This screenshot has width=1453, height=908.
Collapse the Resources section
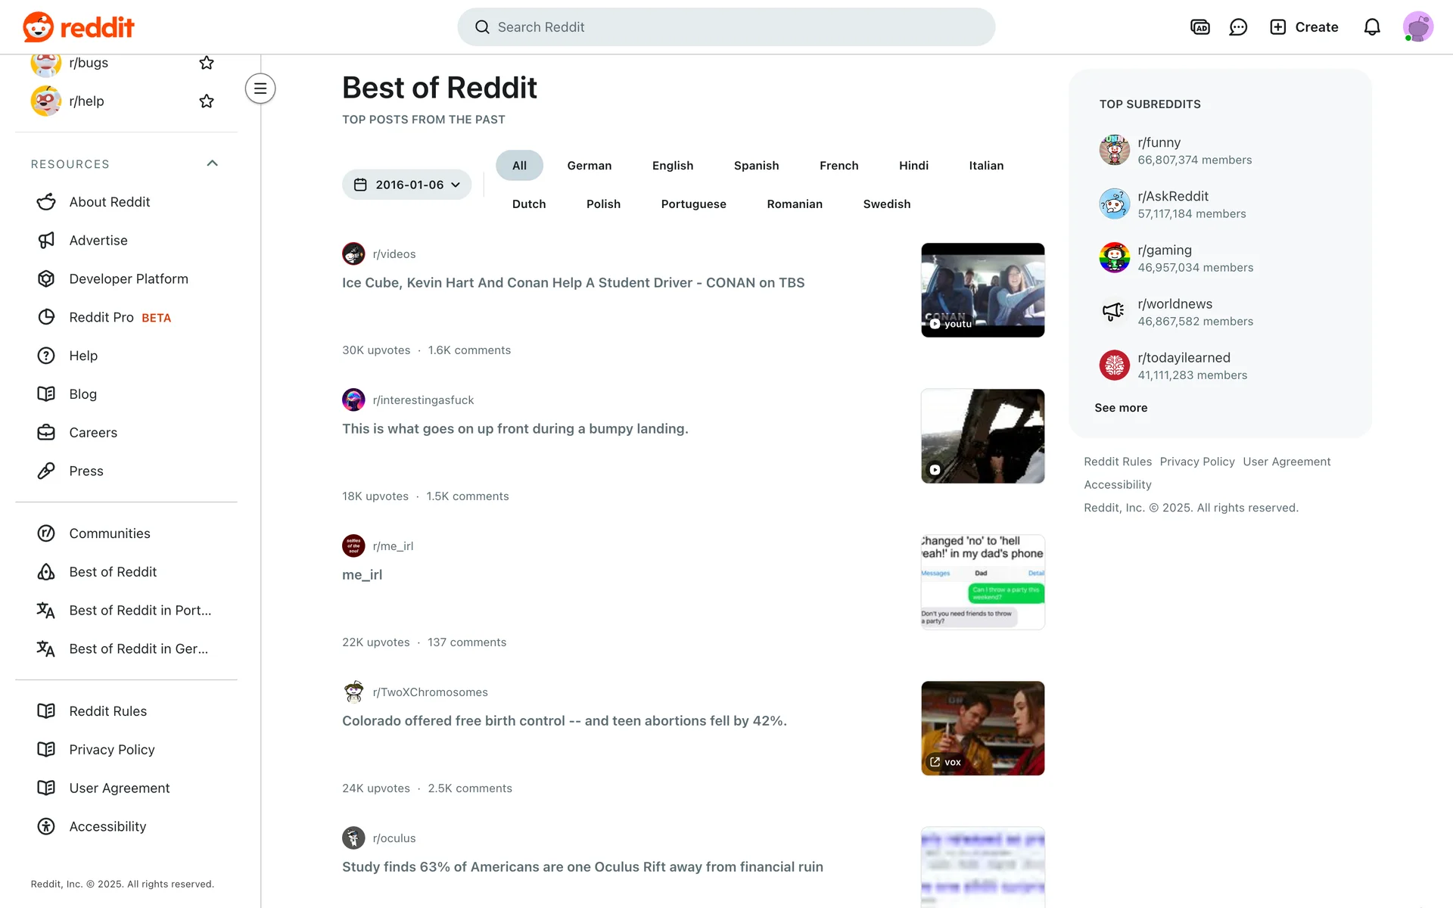pyautogui.click(x=213, y=163)
